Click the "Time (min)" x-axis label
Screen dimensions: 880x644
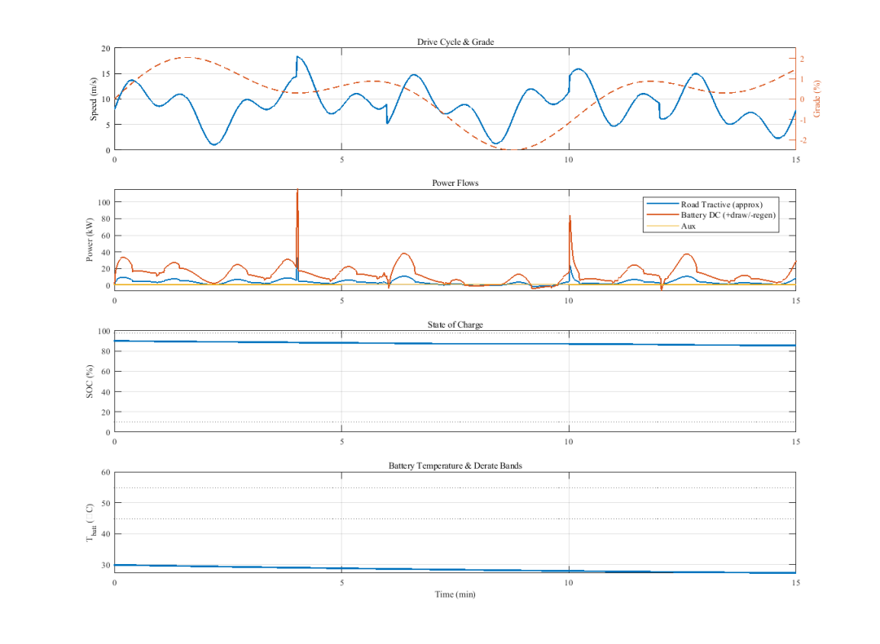[x=455, y=594]
